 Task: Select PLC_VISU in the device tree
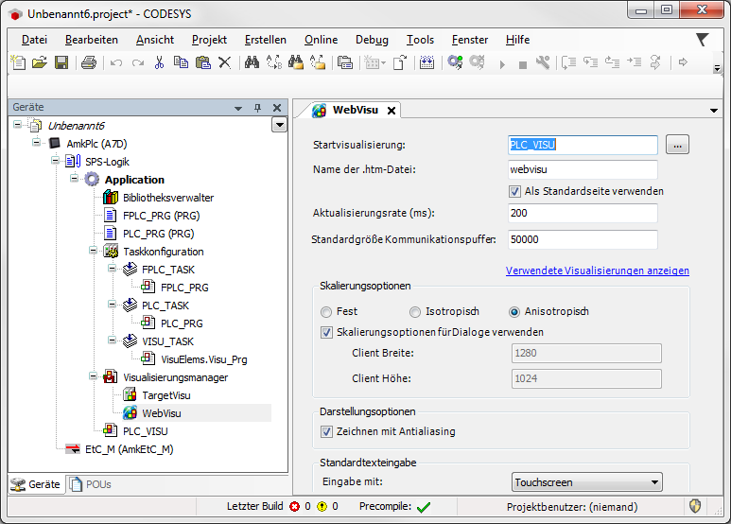(x=145, y=431)
